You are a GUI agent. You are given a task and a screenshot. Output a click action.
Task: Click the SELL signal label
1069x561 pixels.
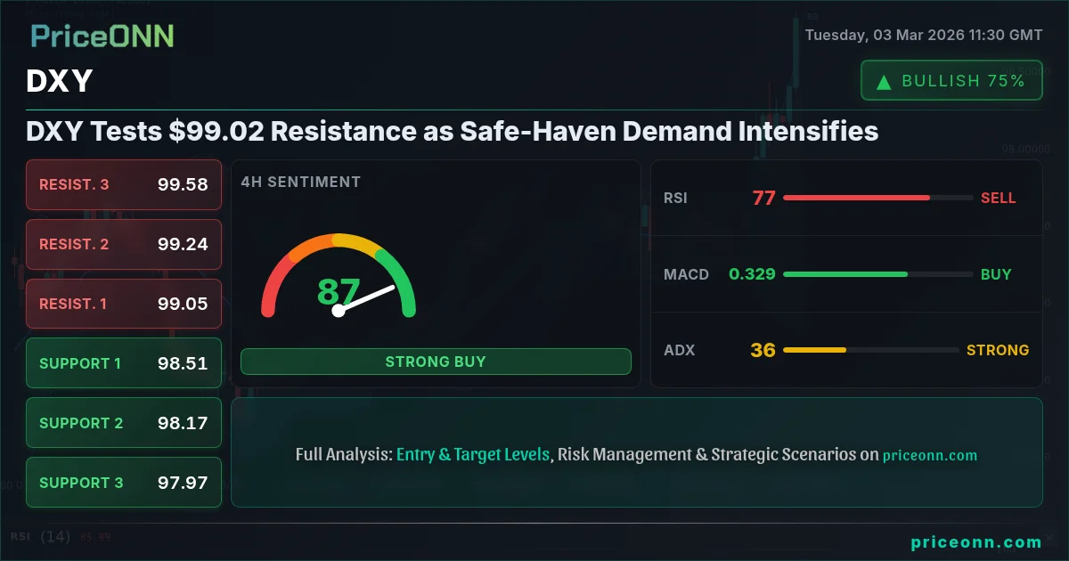tap(999, 198)
